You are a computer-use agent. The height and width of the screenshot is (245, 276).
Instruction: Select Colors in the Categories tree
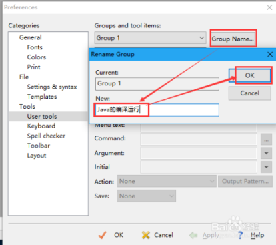coord(37,57)
